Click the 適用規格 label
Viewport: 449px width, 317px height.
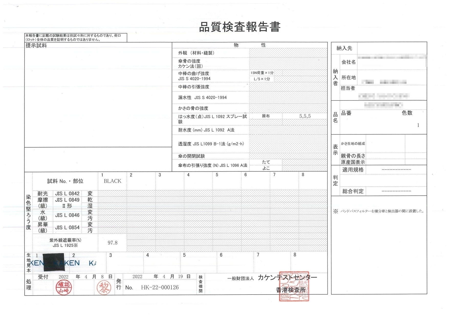[353, 170]
